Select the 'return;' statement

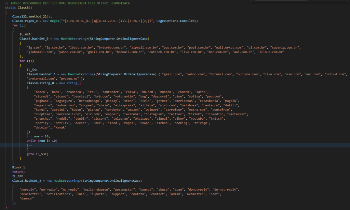coord(18,172)
